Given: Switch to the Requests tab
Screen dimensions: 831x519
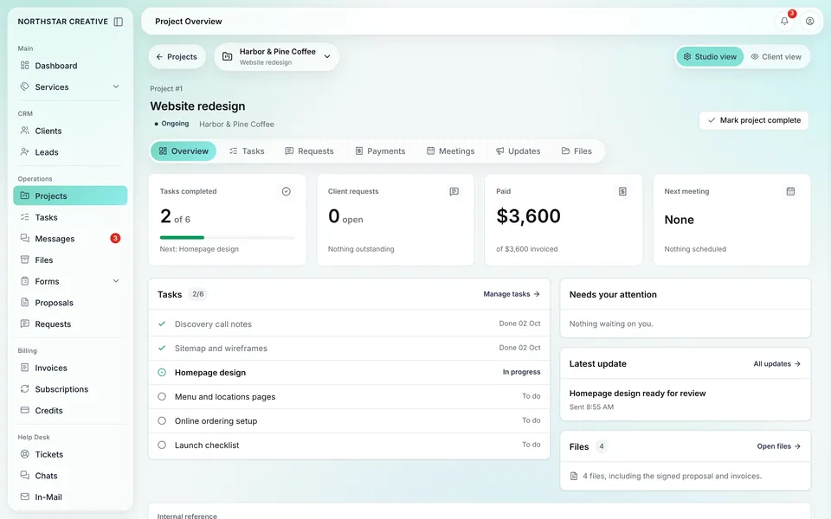Looking at the screenshot, I should pos(310,151).
